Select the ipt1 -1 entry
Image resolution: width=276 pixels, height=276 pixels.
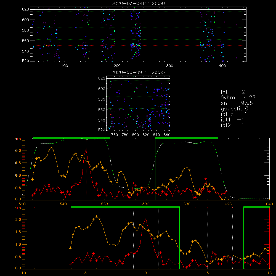pyautogui.click(x=232, y=120)
